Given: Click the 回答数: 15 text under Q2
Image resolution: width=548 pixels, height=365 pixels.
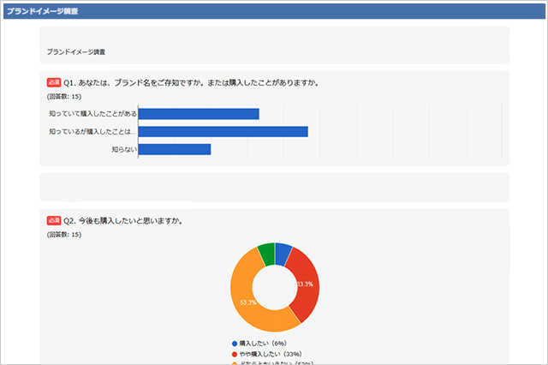Looking at the screenshot, I should click(x=64, y=235).
